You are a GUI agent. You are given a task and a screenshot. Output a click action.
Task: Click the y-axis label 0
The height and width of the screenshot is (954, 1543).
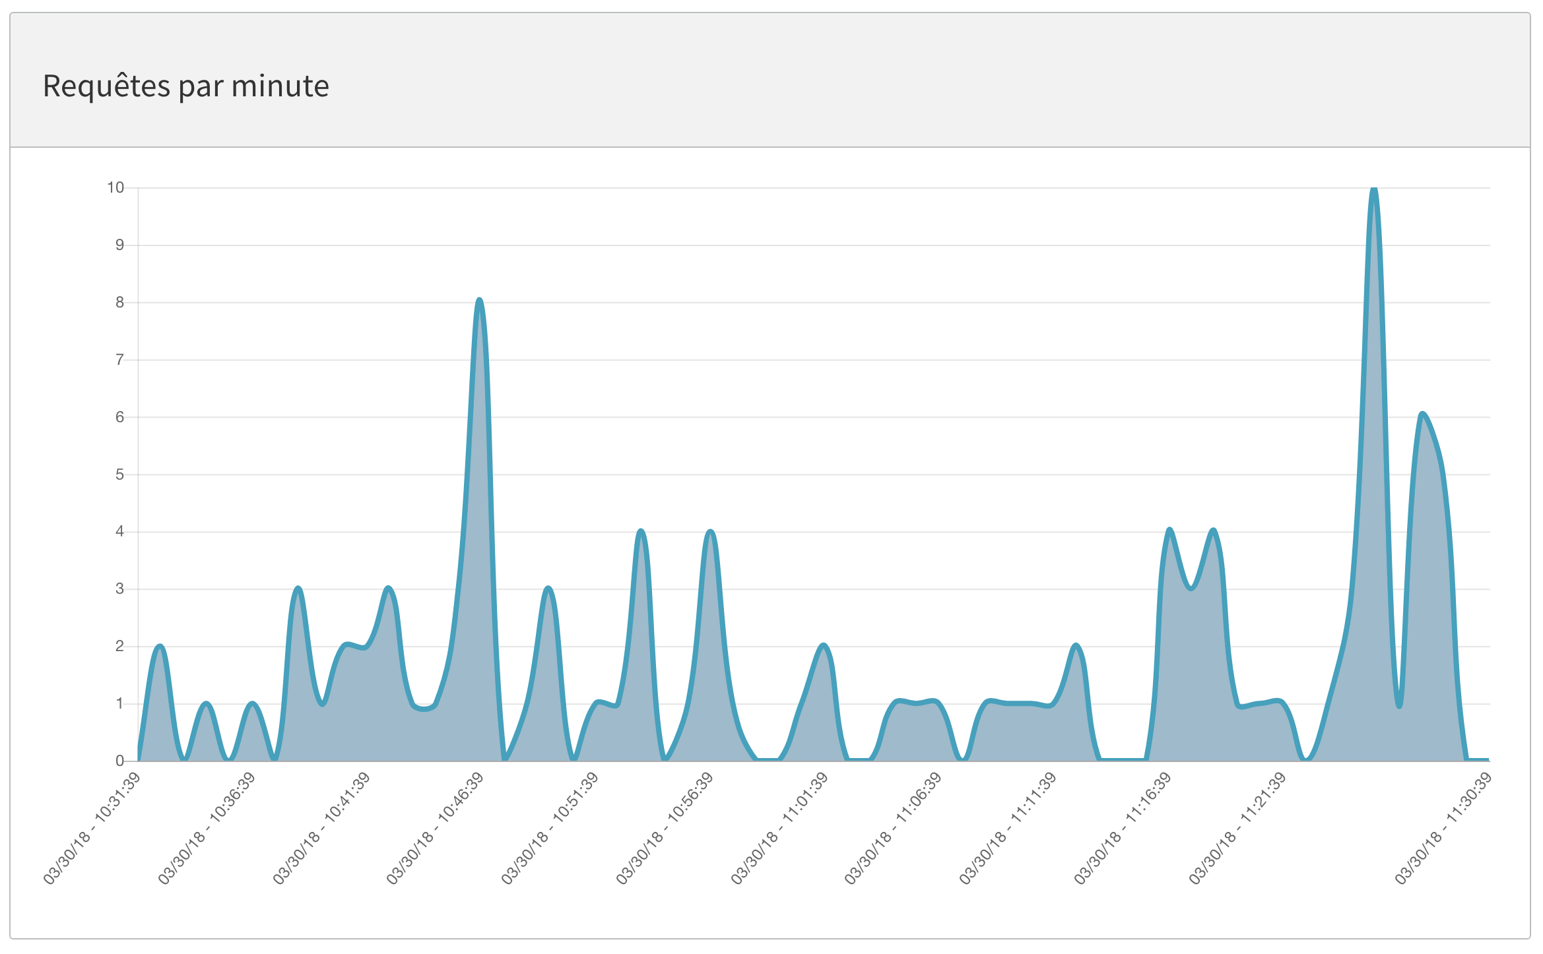pyautogui.click(x=119, y=761)
